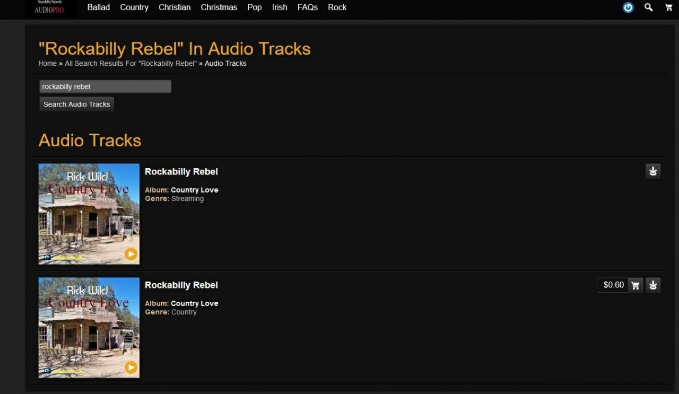The height and width of the screenshot is (394, 679).
Task: Select Christian in the navigation bar
Action: point(175,7)
